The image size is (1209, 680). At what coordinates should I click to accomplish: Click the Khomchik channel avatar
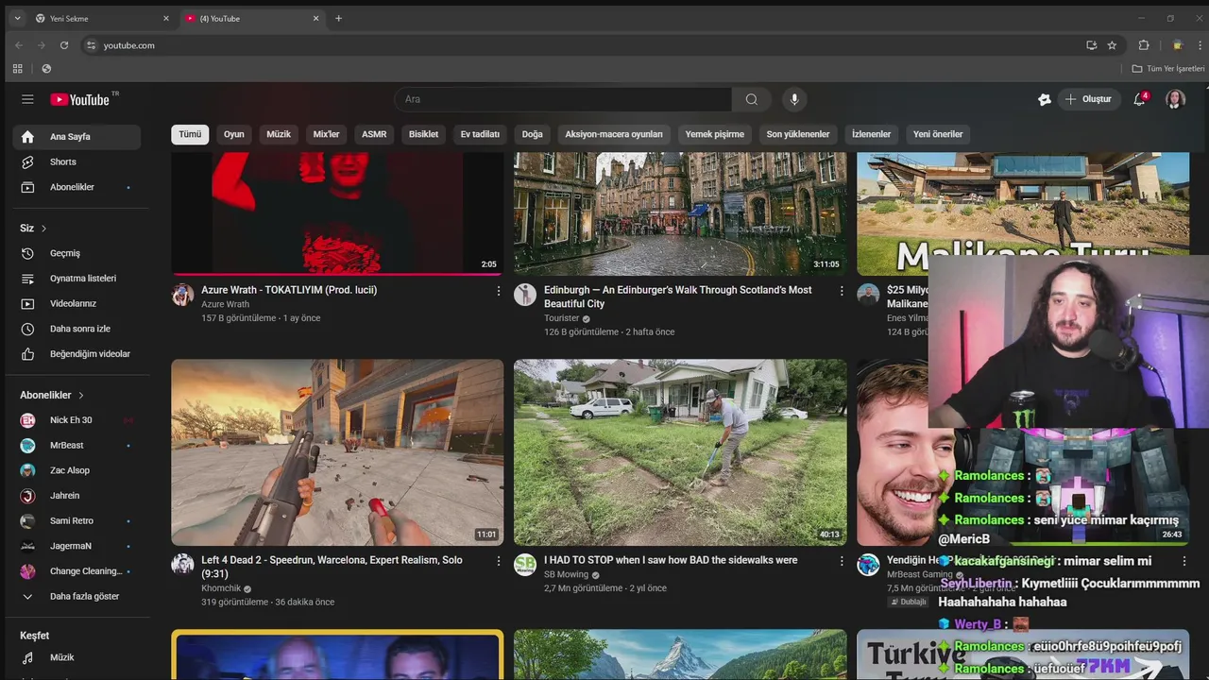182,565
